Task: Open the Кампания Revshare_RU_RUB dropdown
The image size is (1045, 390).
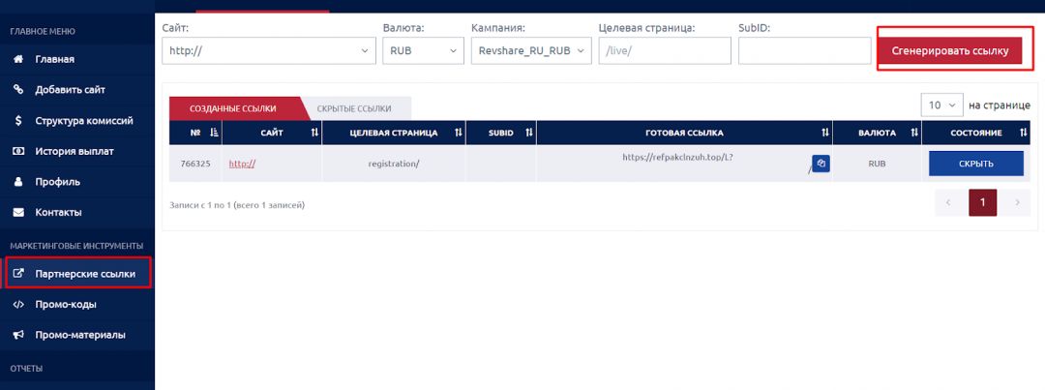Action: (531, 50)
